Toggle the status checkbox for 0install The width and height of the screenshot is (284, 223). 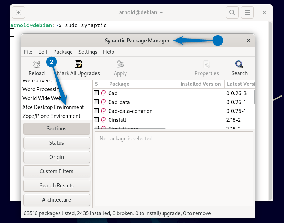pos(96,120)
